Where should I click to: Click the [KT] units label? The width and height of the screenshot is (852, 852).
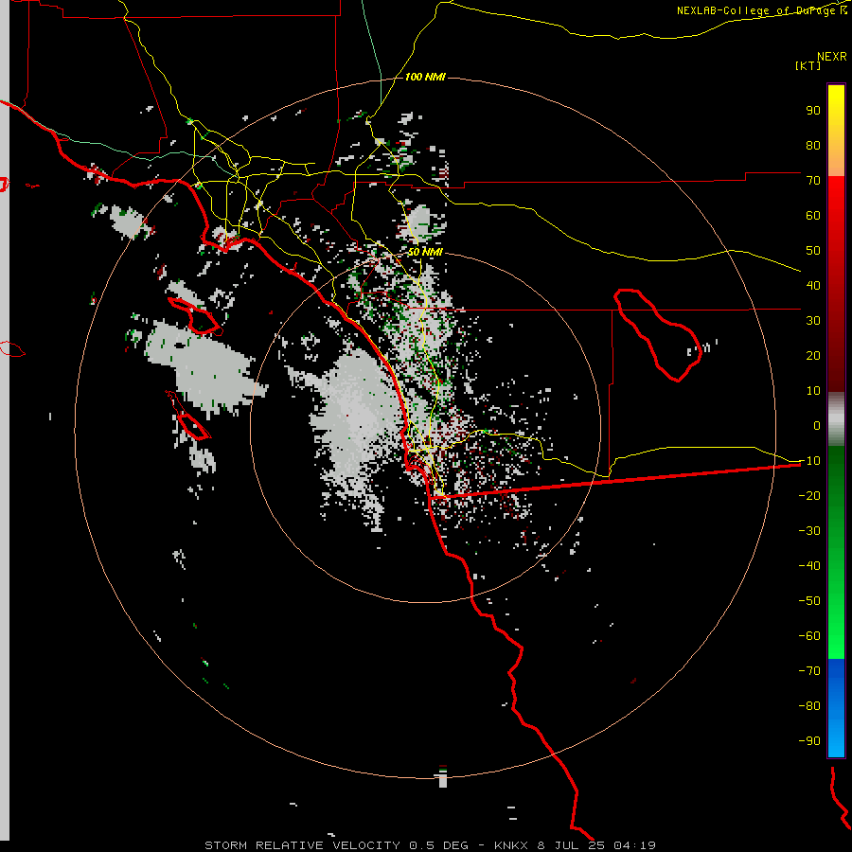pos(808,65)
